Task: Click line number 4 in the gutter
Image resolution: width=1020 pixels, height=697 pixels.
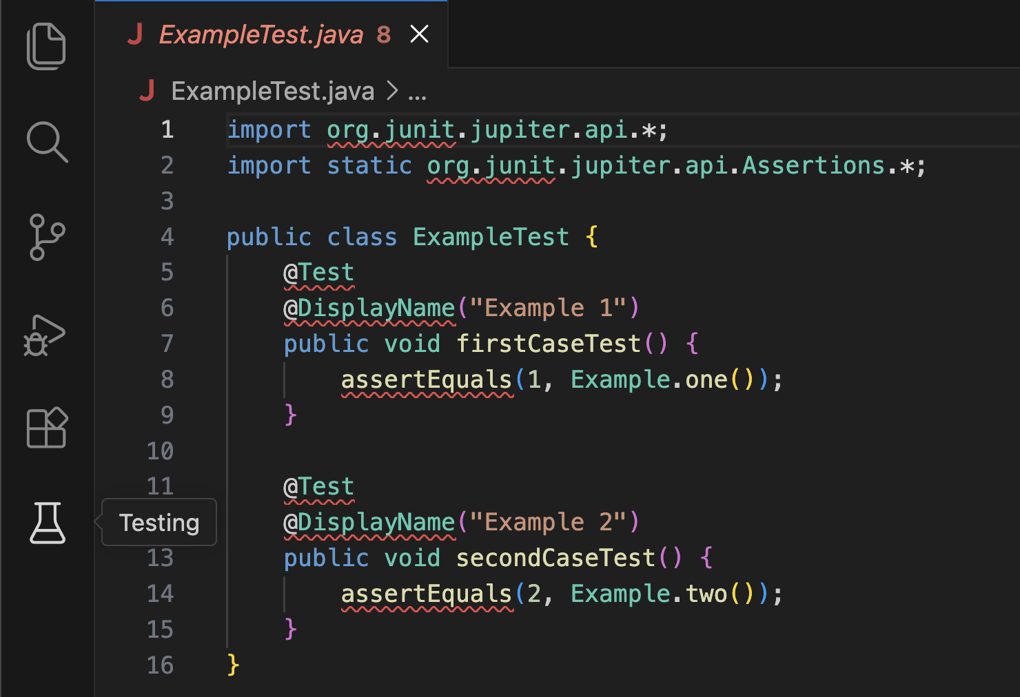Action: (x=167, y=237)
